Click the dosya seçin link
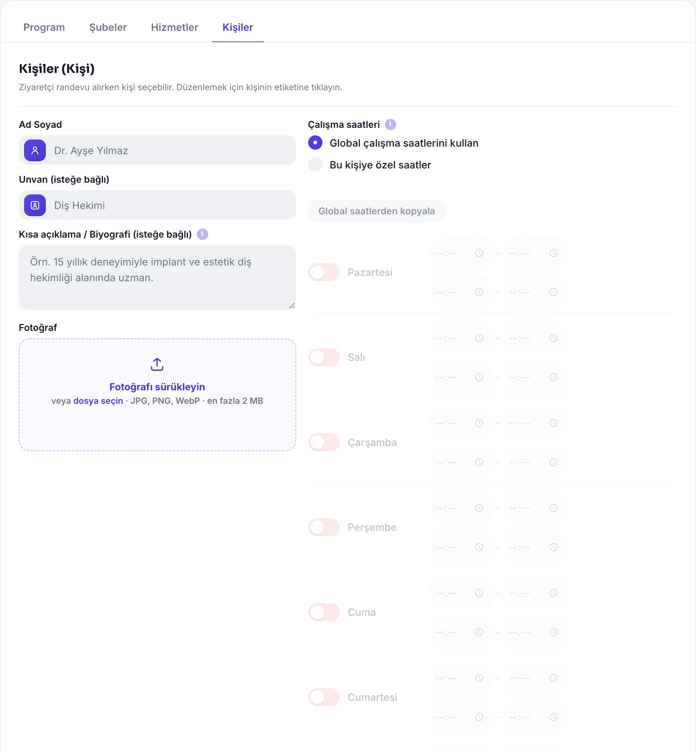The width and height of the screenshot is (696, 752). click(x=98, y=401)
